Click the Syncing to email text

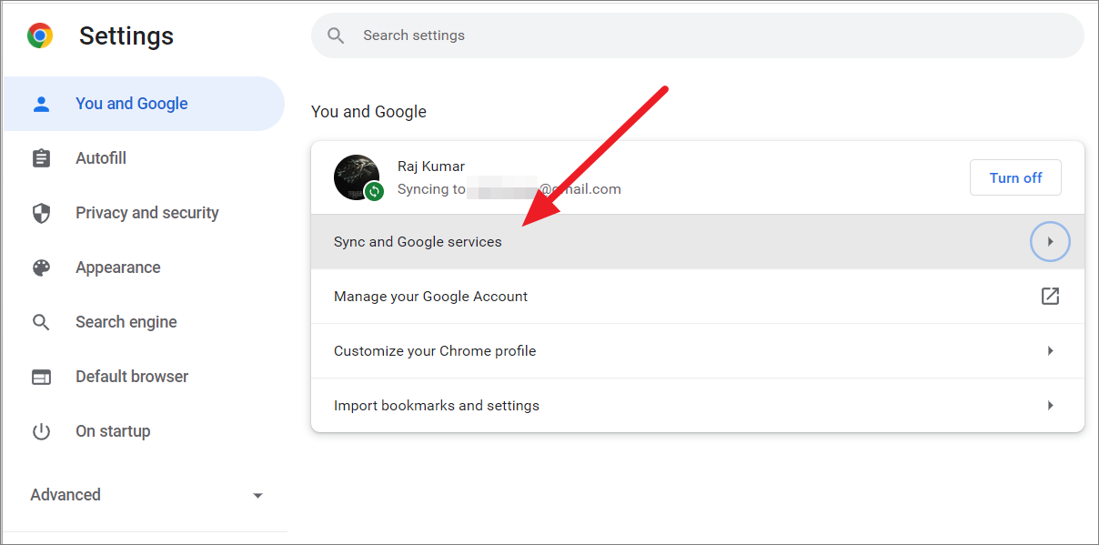click(x=509, y=189)
